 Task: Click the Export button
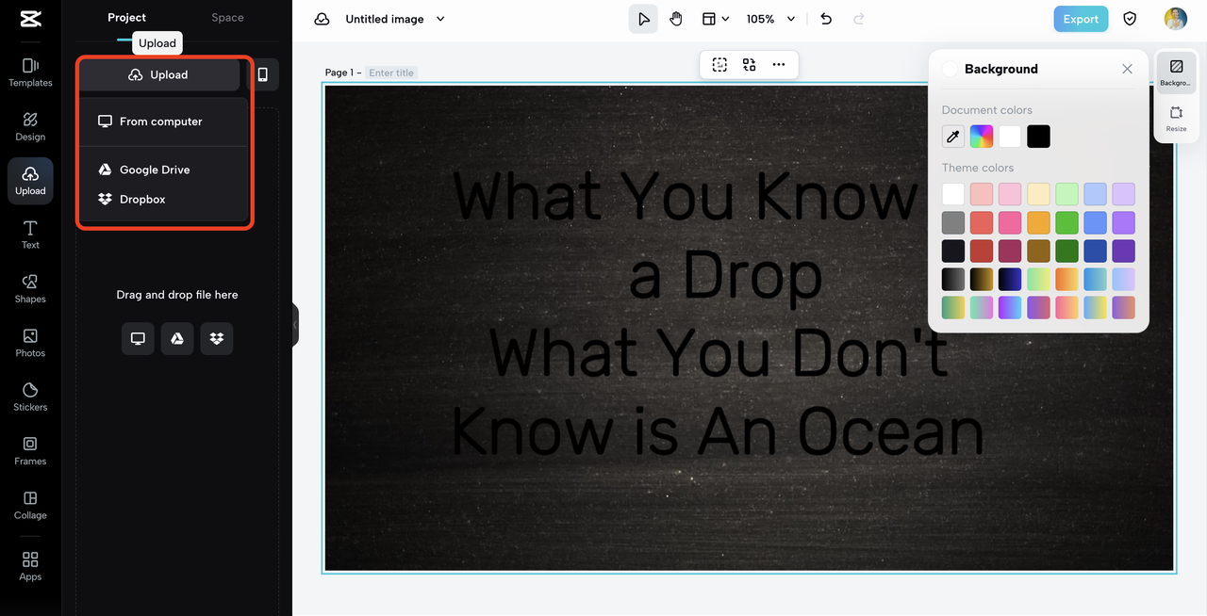tap(1081, 19)
